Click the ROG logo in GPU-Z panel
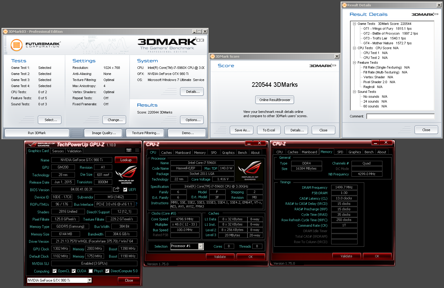The width and height of the screenshot is (444, 288). click(126, 174)
